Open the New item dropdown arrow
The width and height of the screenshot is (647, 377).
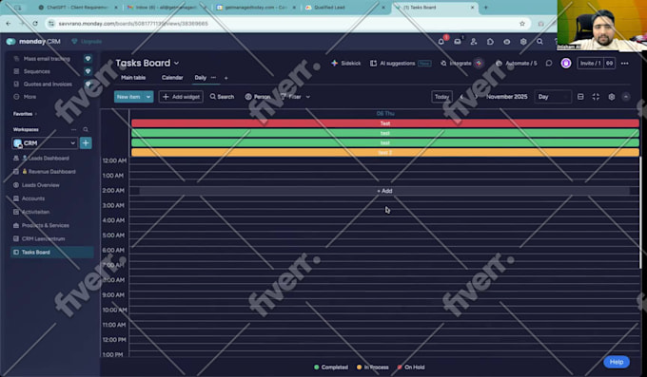148,97
